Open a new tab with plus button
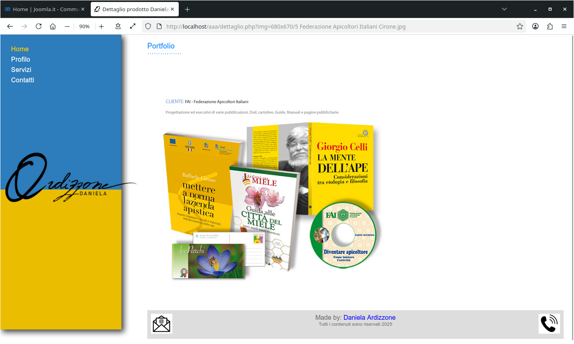 point(187,9)
